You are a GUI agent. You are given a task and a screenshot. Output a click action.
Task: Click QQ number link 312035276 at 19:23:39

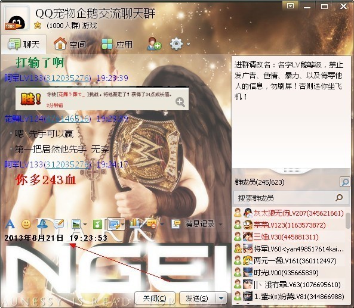[67, 78]
